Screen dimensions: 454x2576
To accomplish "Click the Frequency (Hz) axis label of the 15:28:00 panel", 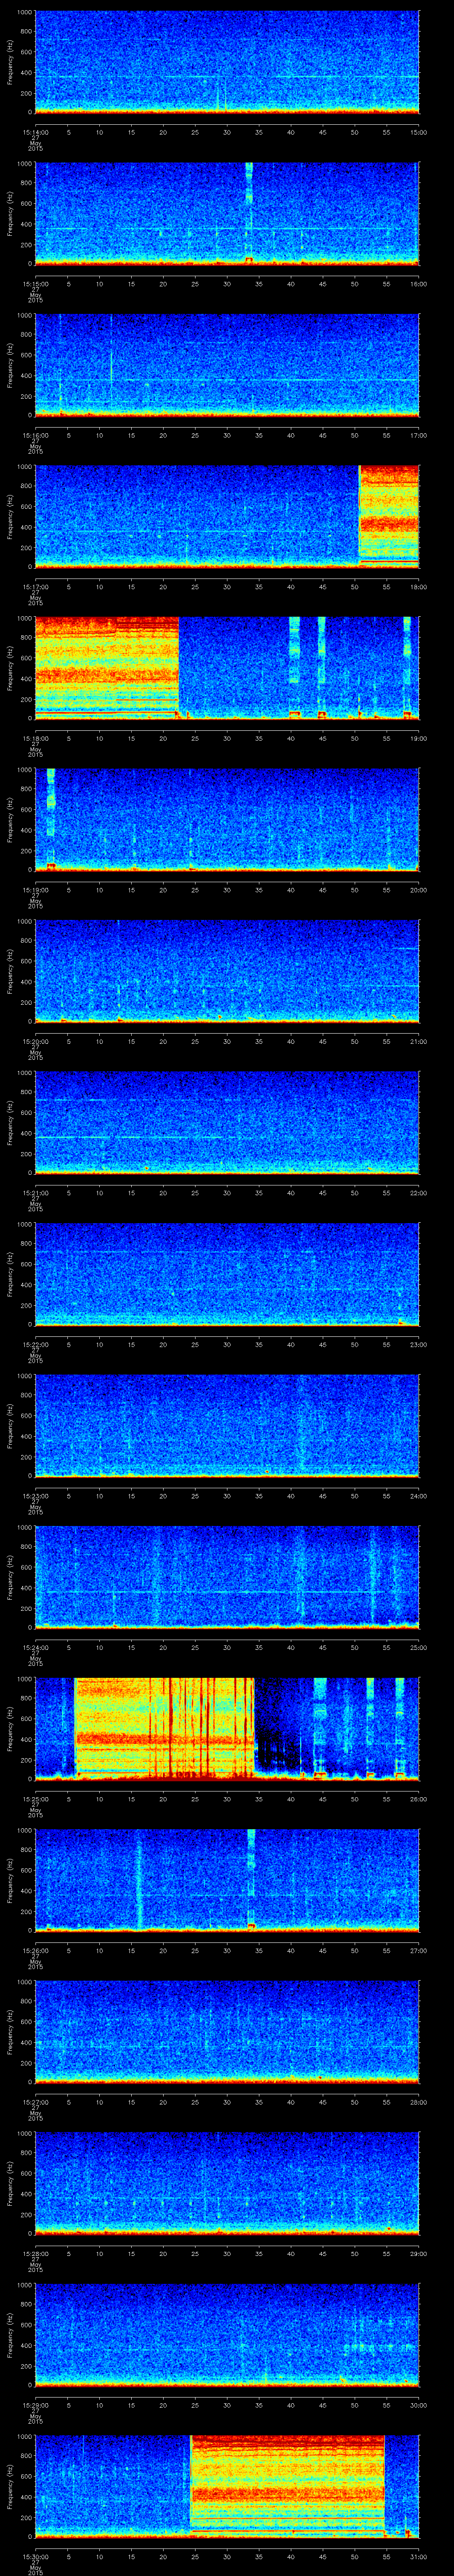I will [11, 2183].
